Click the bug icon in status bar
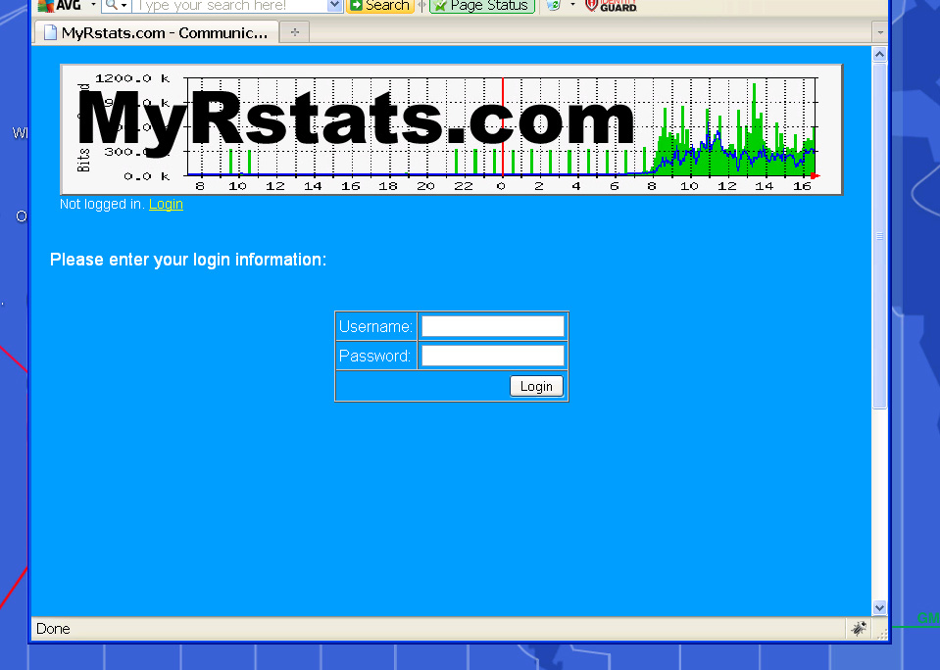Image resolution: width=940 pixels, height=670 pixels. click(x=859, y=629)
